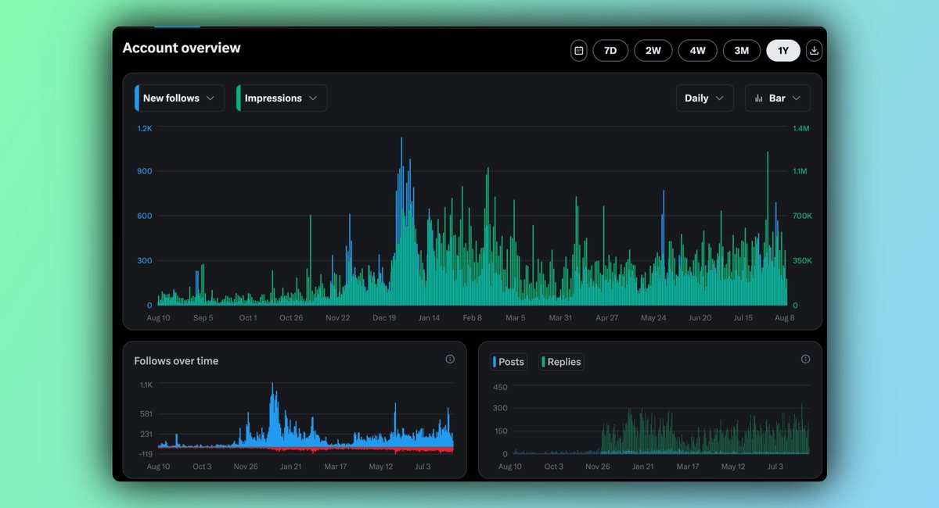Expand the Bar chart type dropdown
Viewport: 939px width, 508px height.
[x=778, y=98]
